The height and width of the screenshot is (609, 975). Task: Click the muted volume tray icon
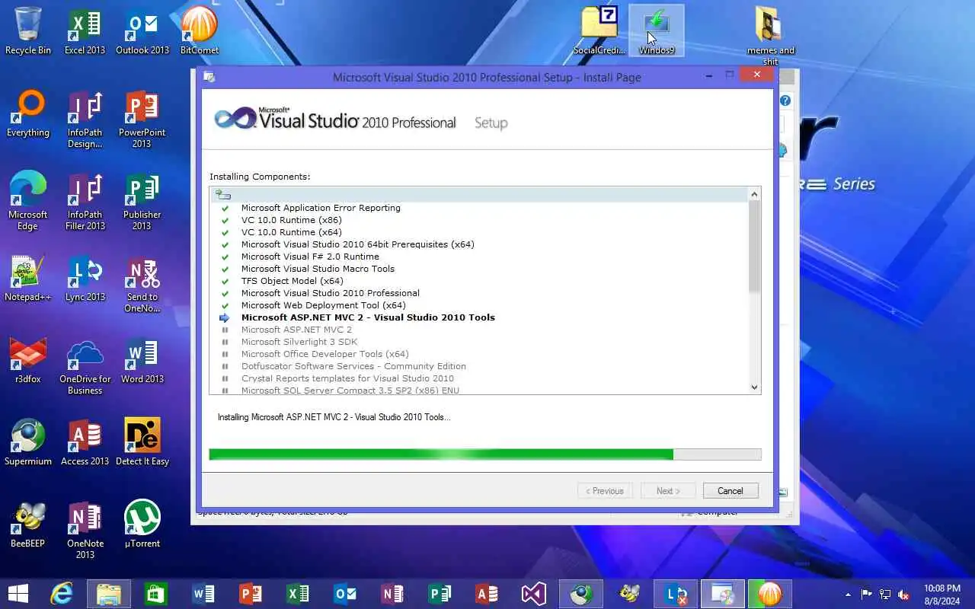[903, 595]
